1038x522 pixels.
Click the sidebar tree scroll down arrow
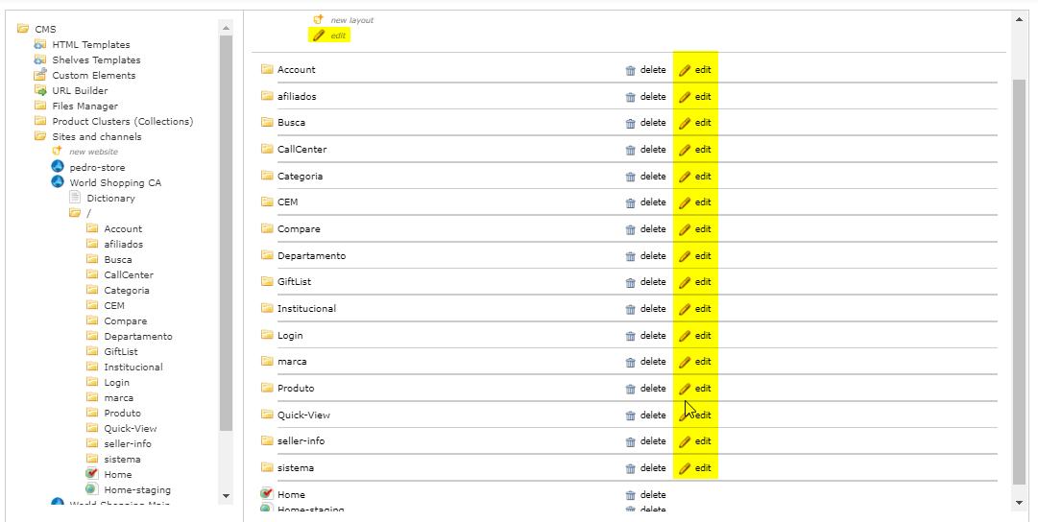point(227,496)
